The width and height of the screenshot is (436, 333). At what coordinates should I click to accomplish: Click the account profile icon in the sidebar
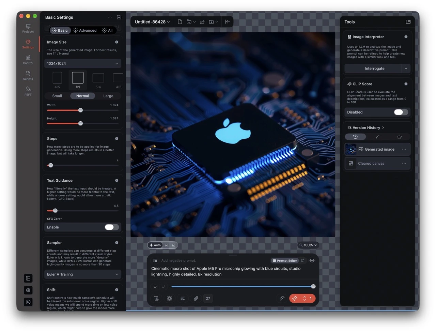[x=28, y=302]
